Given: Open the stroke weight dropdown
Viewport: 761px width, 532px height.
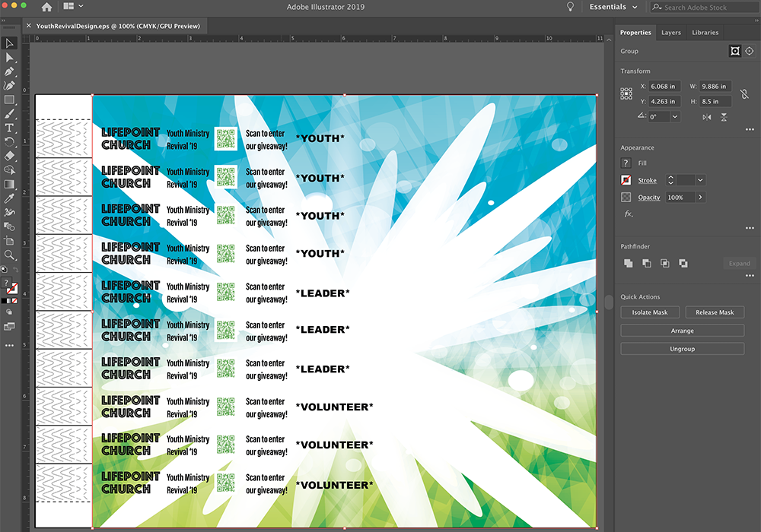Looking at the screenshot, I should [x=700, y=180].
